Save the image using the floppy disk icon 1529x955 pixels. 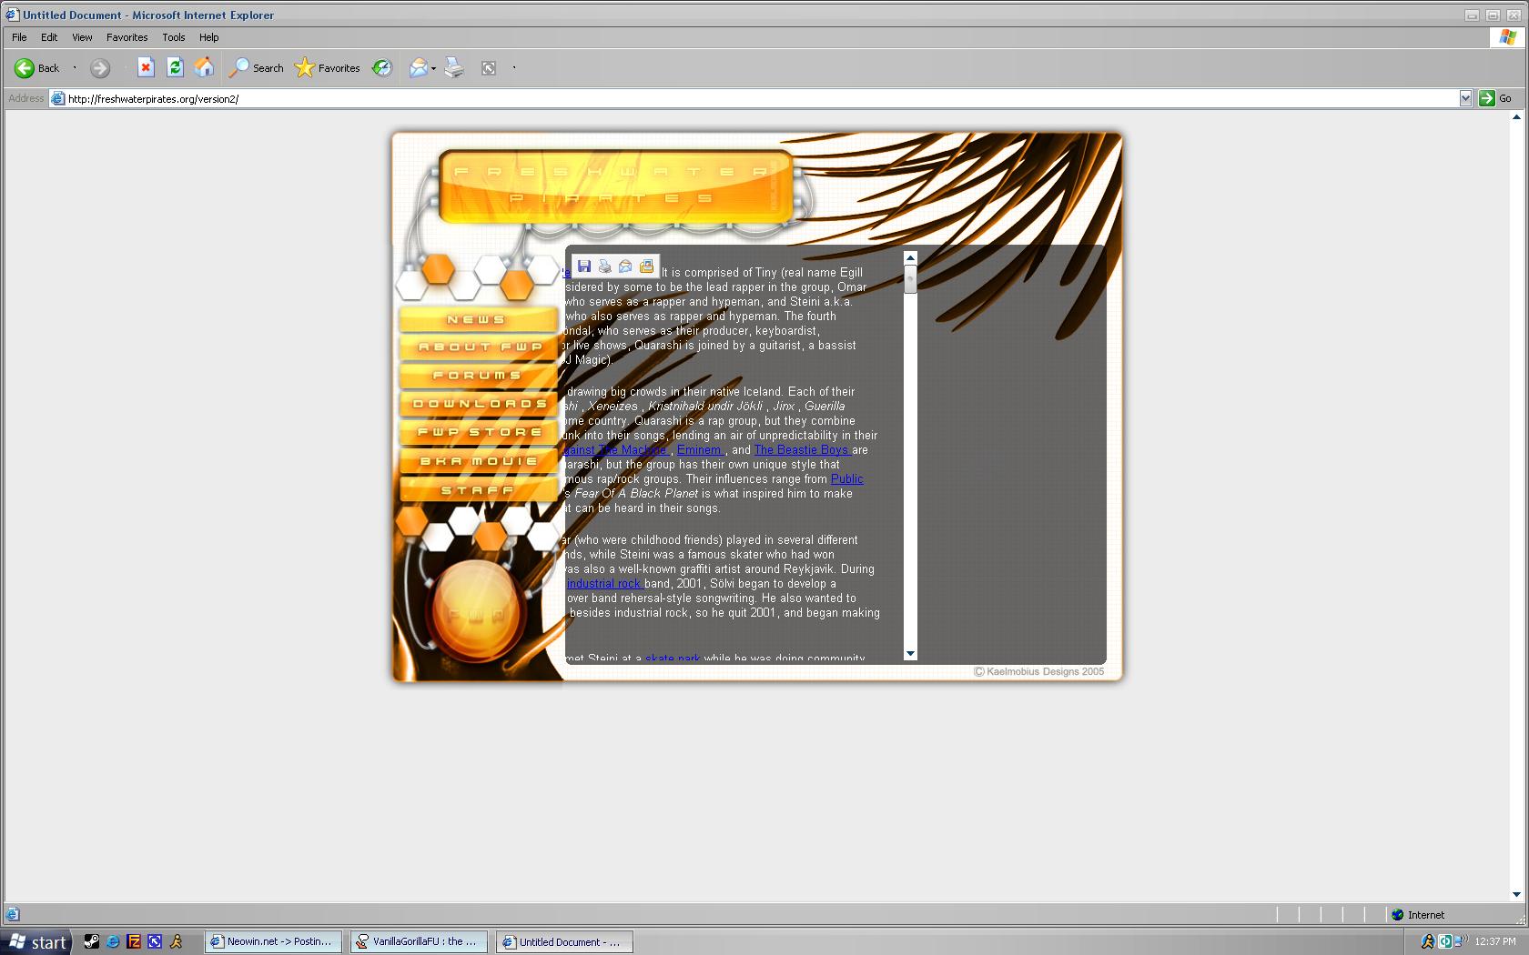(x=584, y=266)
